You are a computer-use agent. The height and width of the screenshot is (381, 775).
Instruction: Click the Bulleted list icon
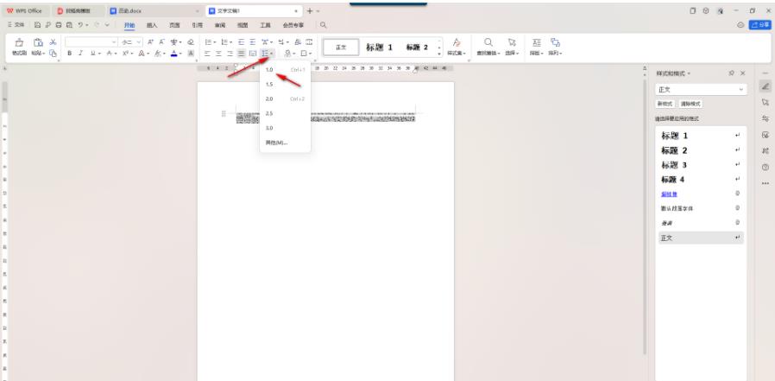[x=208, y=42]
